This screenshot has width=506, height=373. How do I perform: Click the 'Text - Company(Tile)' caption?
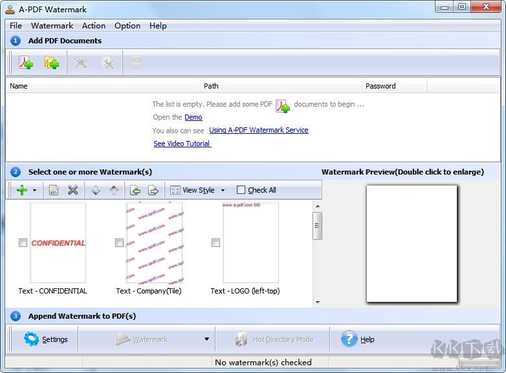[x=149, y=291]
